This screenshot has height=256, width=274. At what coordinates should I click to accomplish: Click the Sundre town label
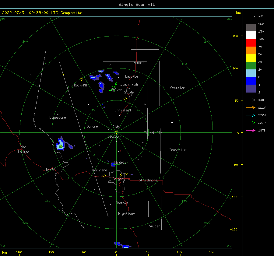[92, 126]
